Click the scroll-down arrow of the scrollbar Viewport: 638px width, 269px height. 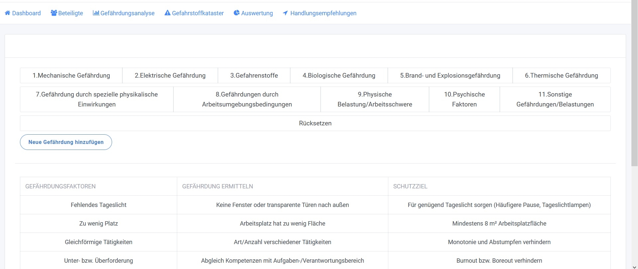[634, 267]
